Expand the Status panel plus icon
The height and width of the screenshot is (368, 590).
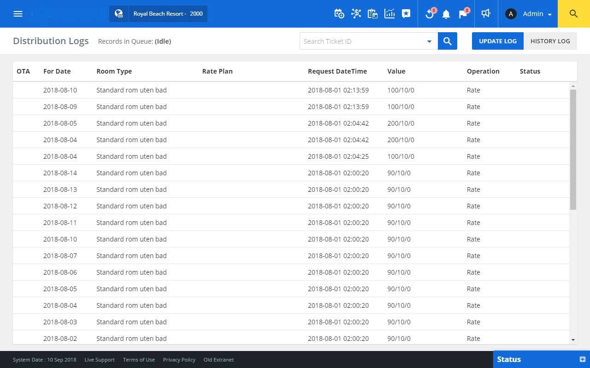tap(582, 359)
